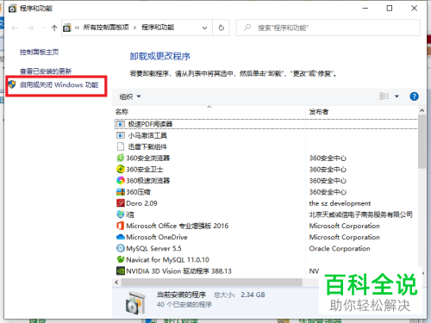
Task: Go up one level with the up arrow
Action: (x=54, y=28)
